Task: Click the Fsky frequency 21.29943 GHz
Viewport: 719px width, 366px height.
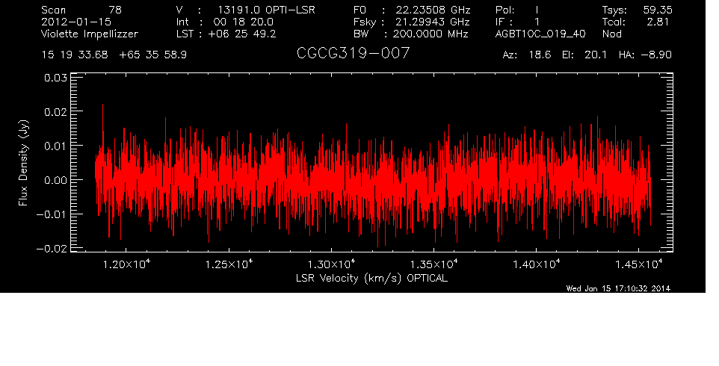Action: pyautogui.click(x=433, y=22)
